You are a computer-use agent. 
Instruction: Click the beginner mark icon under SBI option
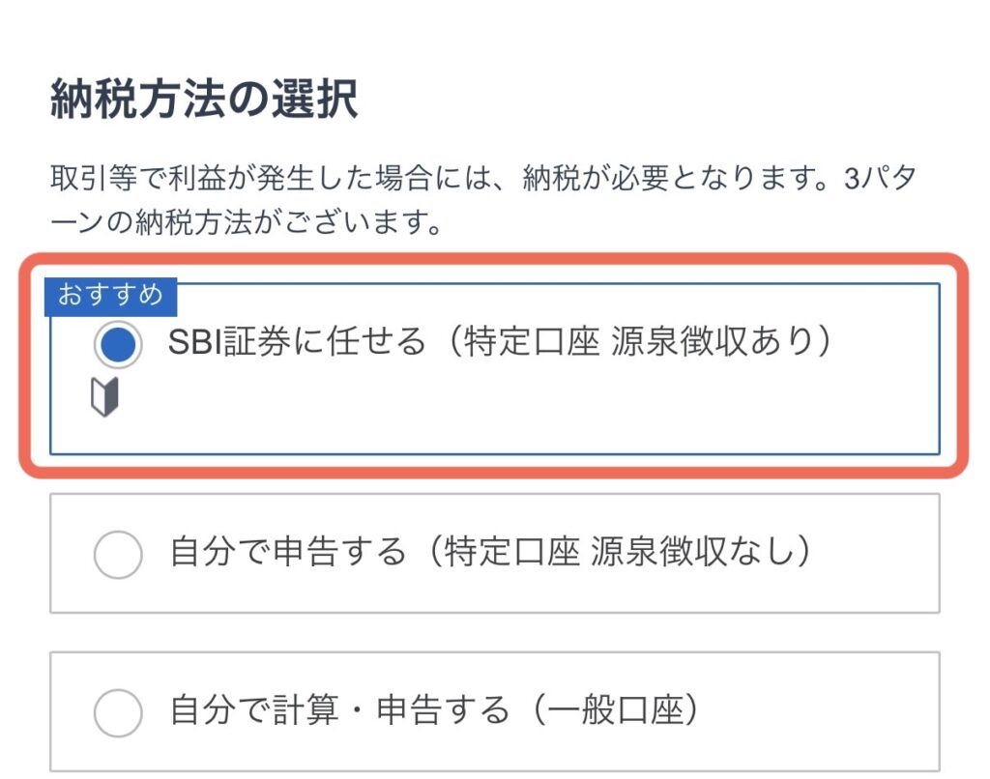point(104,396)
